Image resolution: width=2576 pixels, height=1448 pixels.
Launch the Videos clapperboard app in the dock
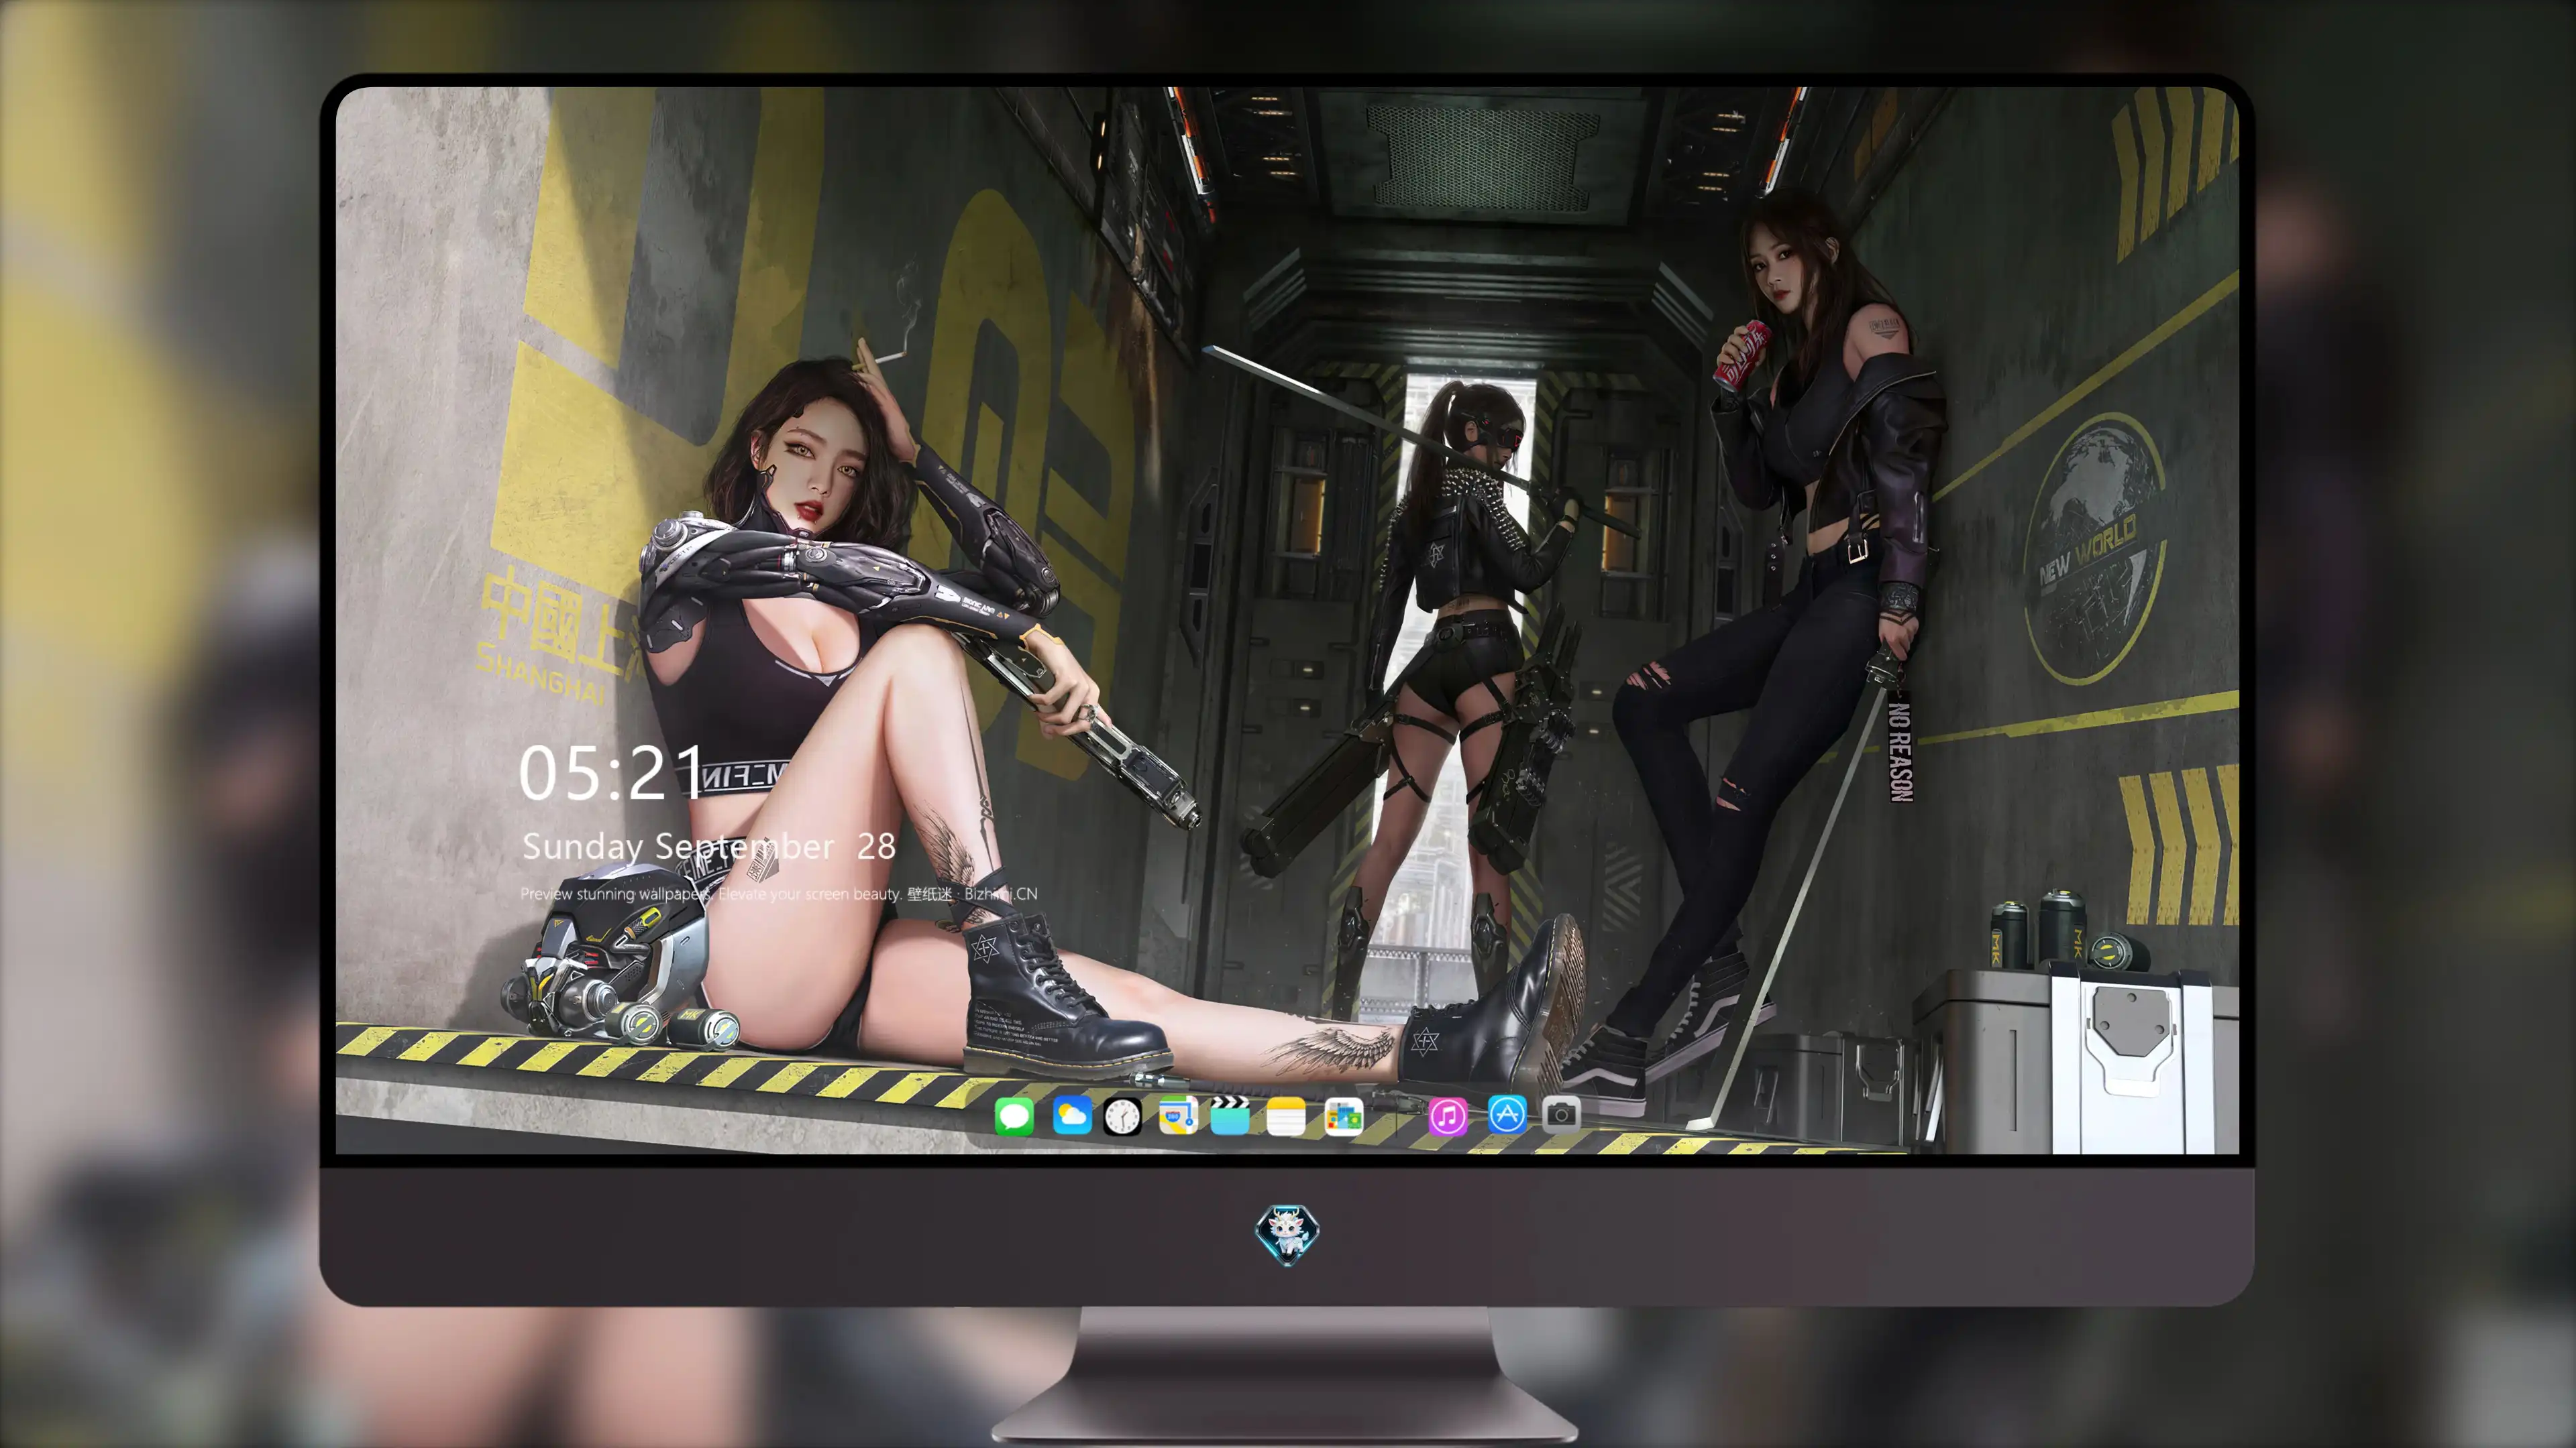point(1230,1116)
